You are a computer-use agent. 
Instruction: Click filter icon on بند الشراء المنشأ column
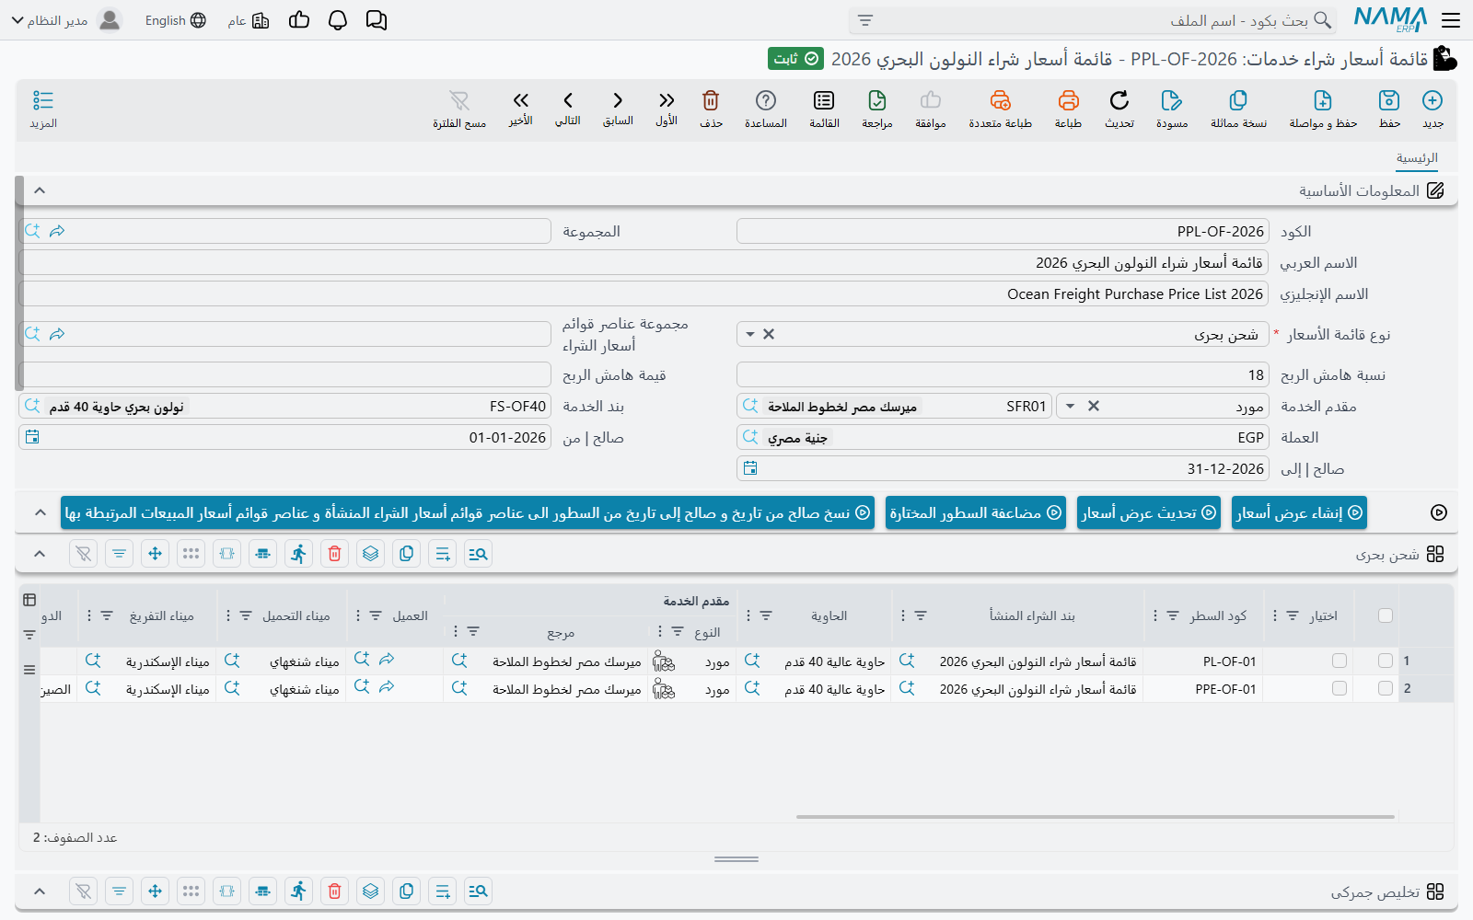tap(921, 615)
